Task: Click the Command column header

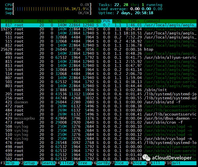Action: coord(152,21)
